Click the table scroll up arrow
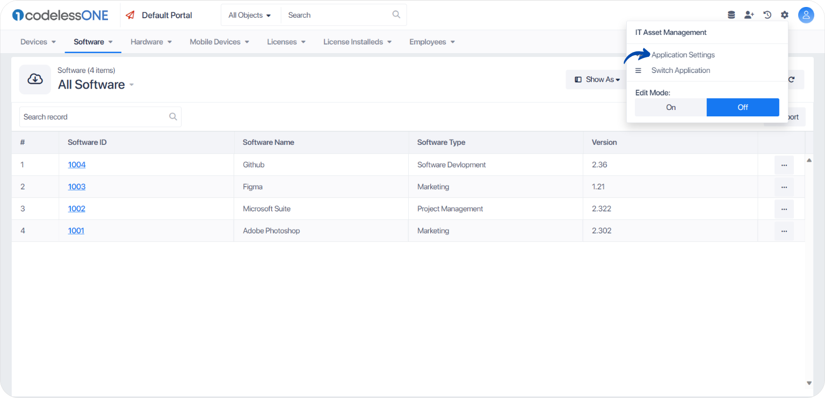Image resolution: width=825 pixels, height=398 pixels. (809, 160)
